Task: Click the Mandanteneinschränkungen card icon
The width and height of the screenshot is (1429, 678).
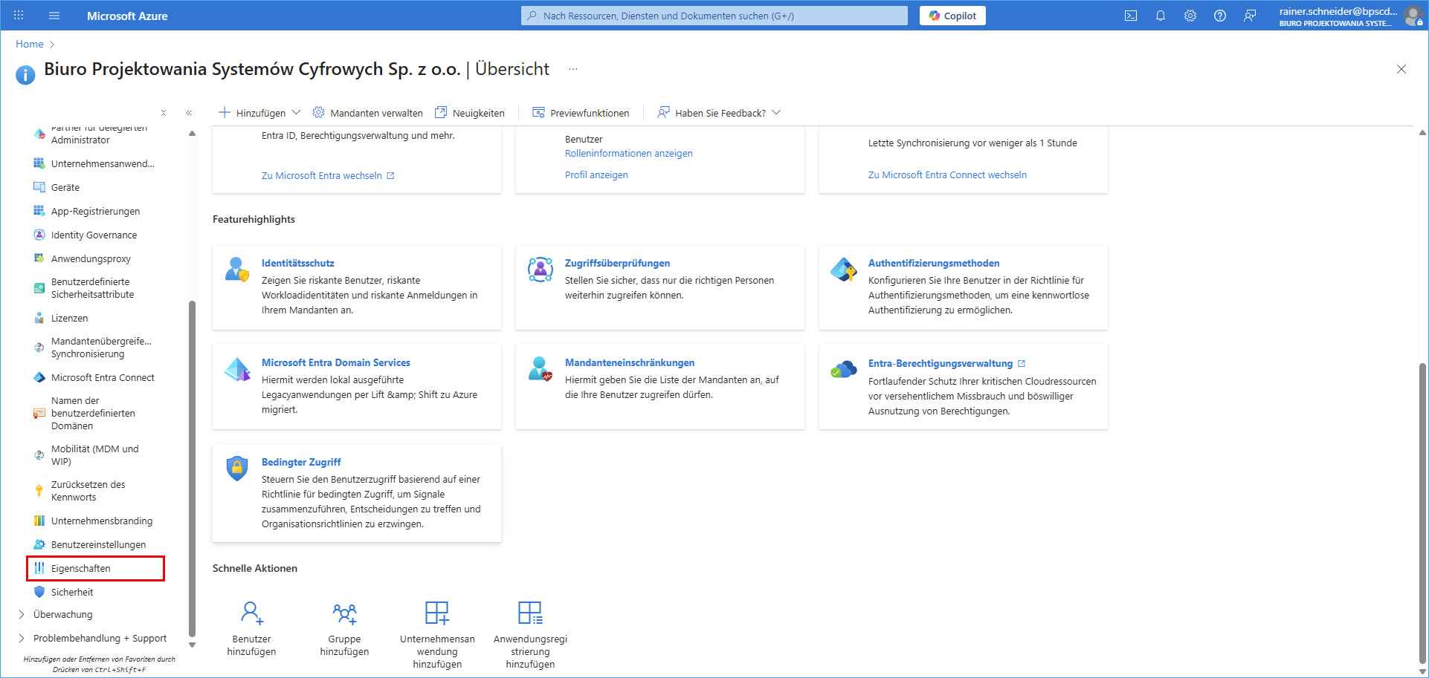Action: tap(541, 368)
